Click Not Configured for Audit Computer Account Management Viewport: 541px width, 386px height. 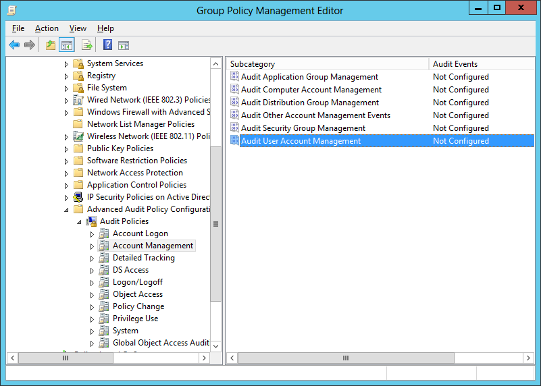click(x=461, y=90)
